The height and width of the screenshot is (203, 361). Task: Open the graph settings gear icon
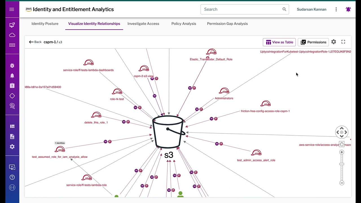pos(334,42)
